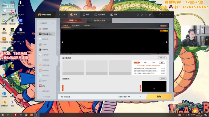Click the 切换旧版 sub-tab
This screenshot has height=117, width=209.
point(87,25)
